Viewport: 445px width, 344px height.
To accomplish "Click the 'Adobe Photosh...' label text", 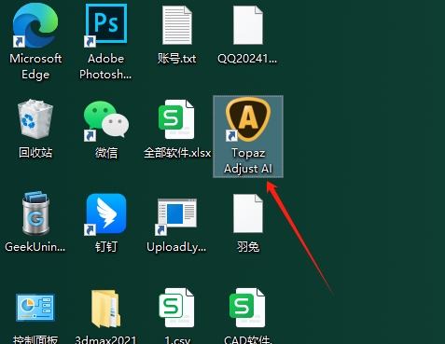I will (105, 66).
